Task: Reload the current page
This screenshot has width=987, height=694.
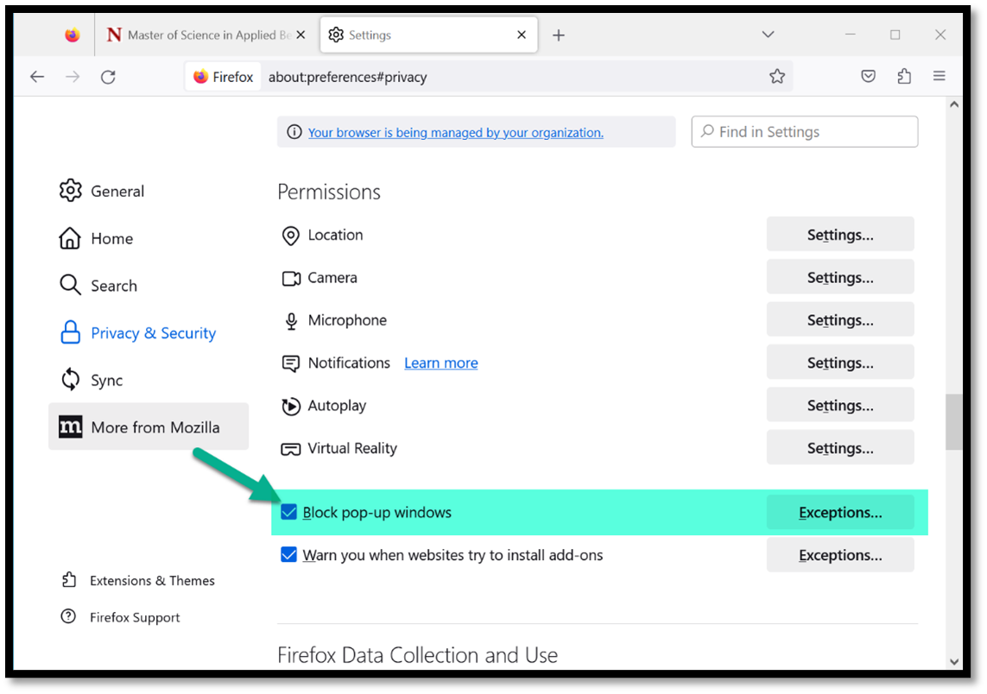Action: tap(108, 77)
